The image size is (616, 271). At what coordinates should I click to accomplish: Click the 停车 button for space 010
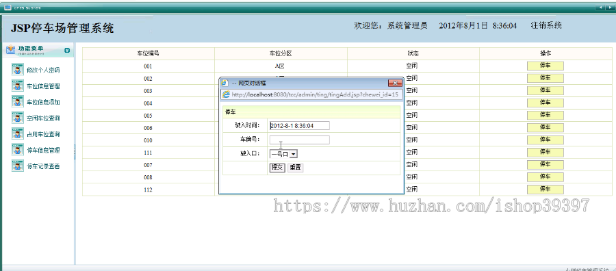pos(546,140)
